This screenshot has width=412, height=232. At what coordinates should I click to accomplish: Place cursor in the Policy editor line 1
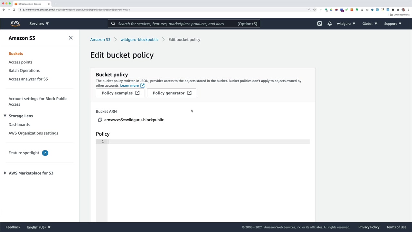click(209, 142)
